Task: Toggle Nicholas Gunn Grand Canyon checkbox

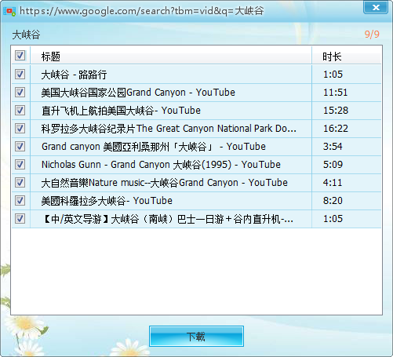Action: [20, 165]
